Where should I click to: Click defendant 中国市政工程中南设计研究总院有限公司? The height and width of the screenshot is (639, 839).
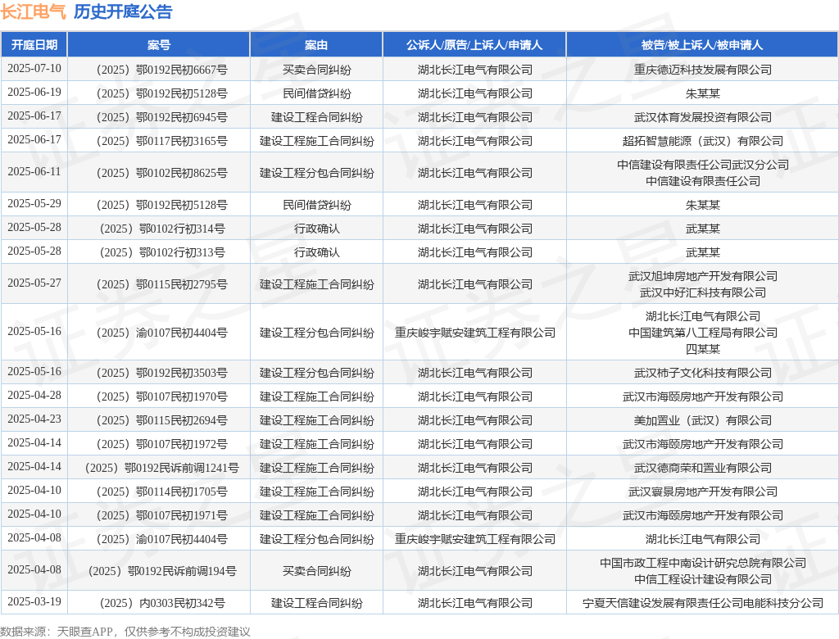click(x=702, y=563)
